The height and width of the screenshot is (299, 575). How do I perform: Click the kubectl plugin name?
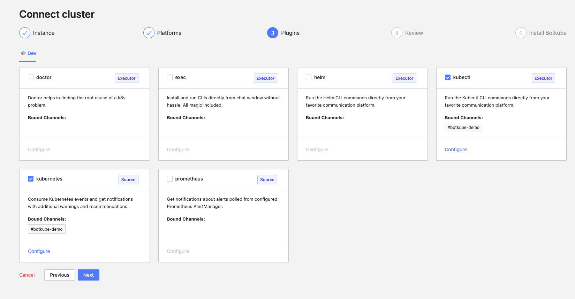tap(462, 77)
